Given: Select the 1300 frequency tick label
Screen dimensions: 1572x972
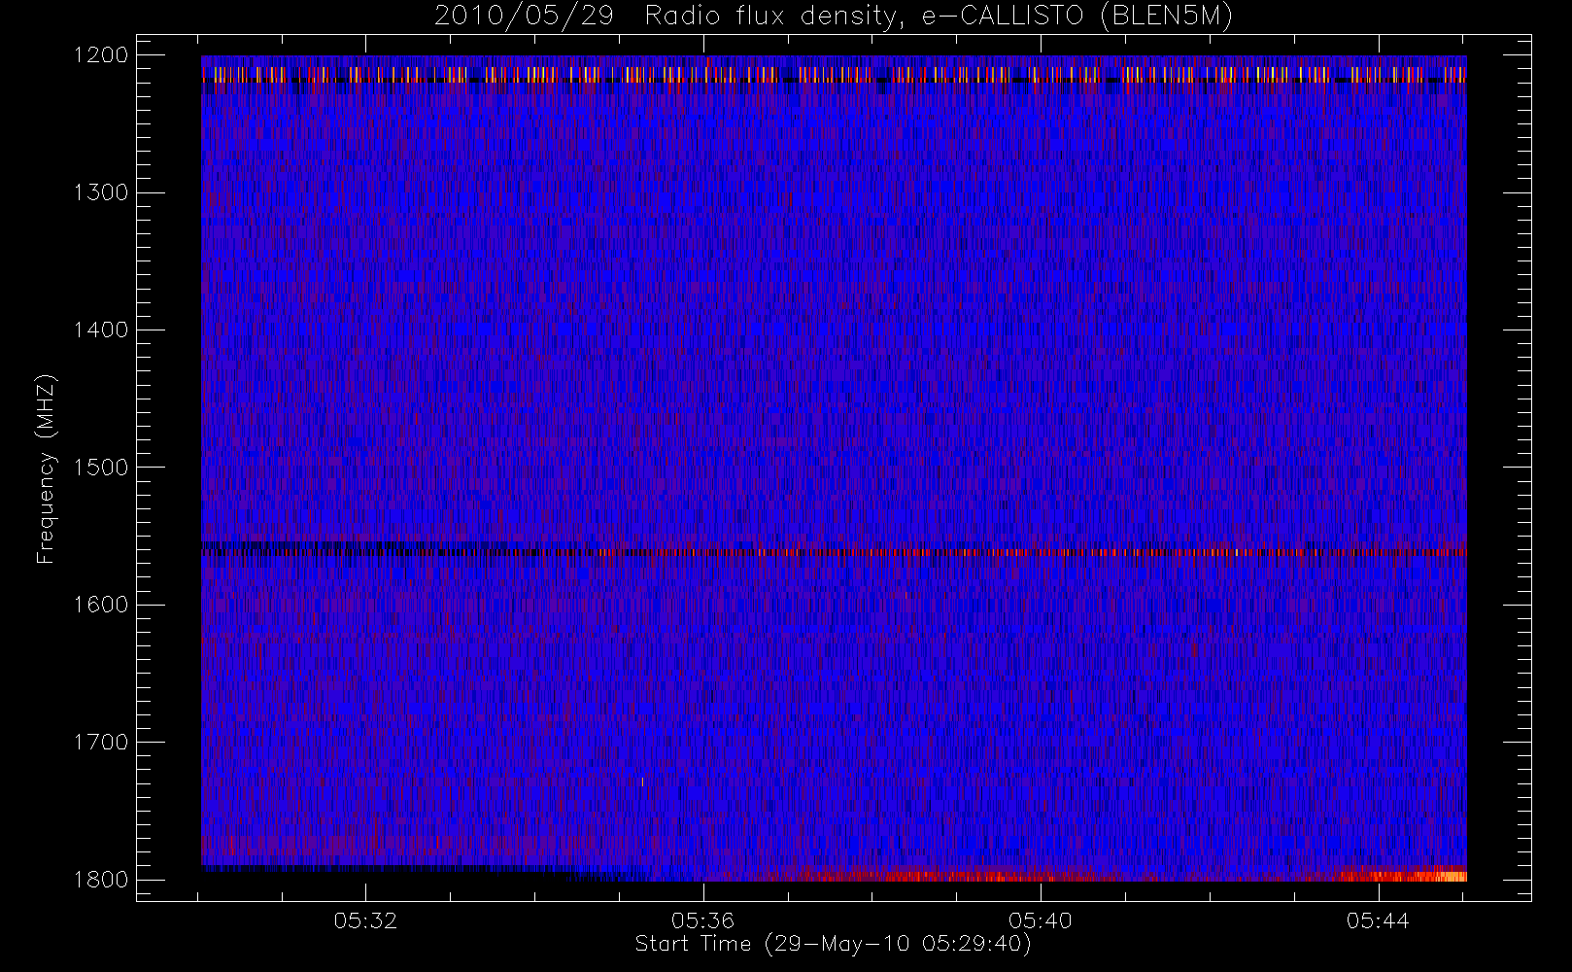Looking at the screenshot, I should (x=101, y=192).
